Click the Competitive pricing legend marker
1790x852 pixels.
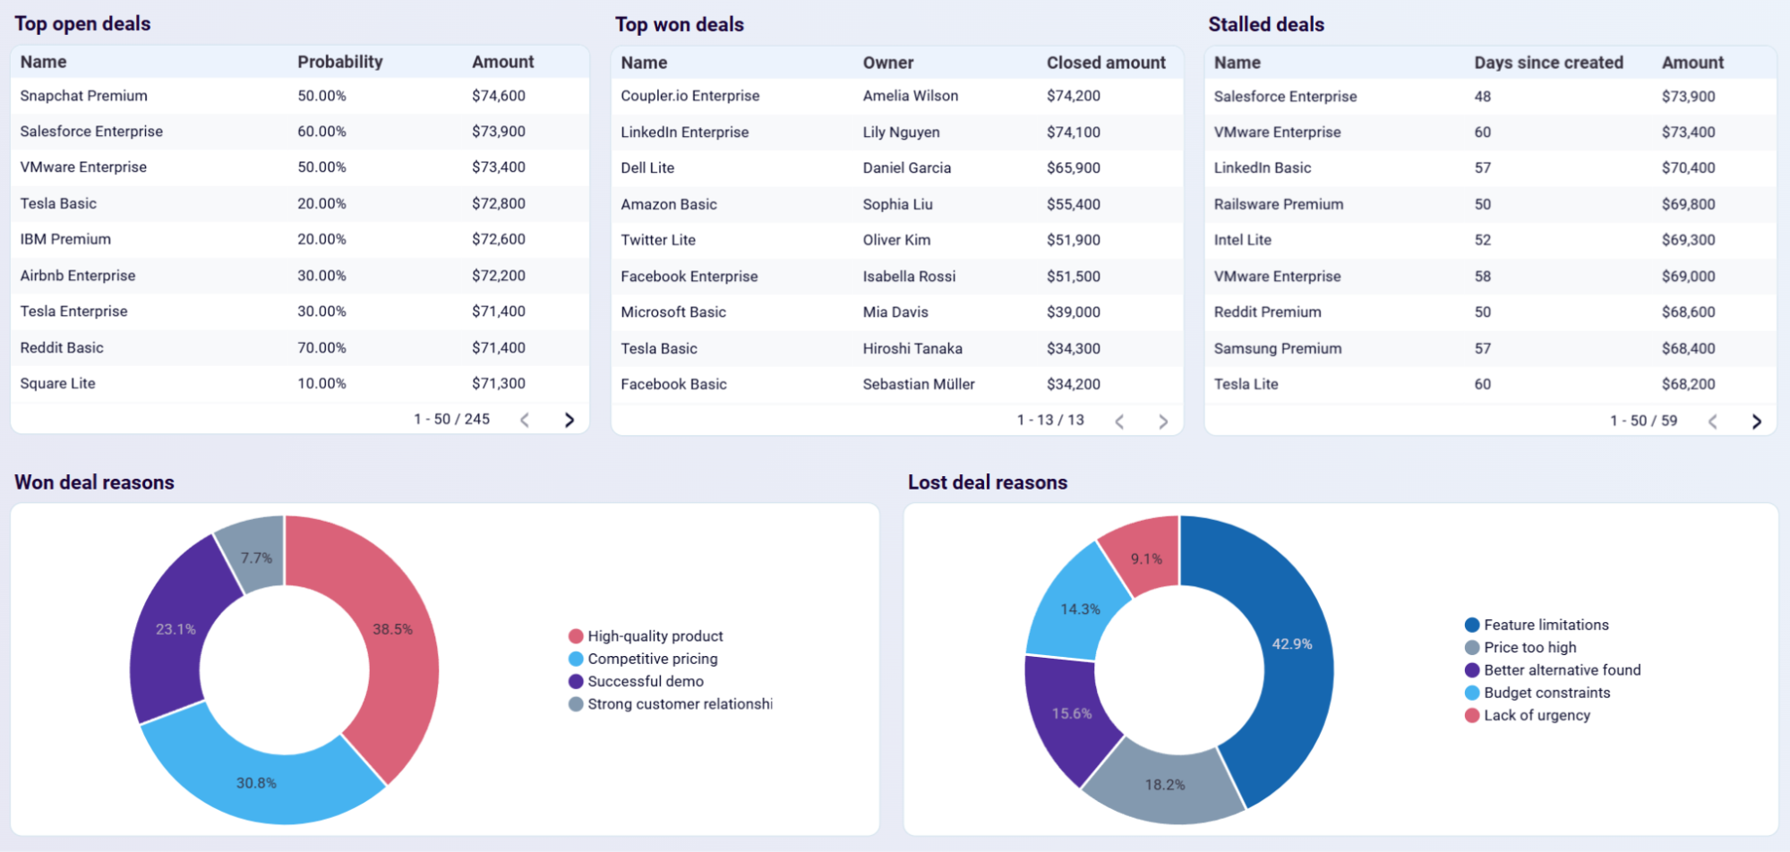click(x=575, y=659)
